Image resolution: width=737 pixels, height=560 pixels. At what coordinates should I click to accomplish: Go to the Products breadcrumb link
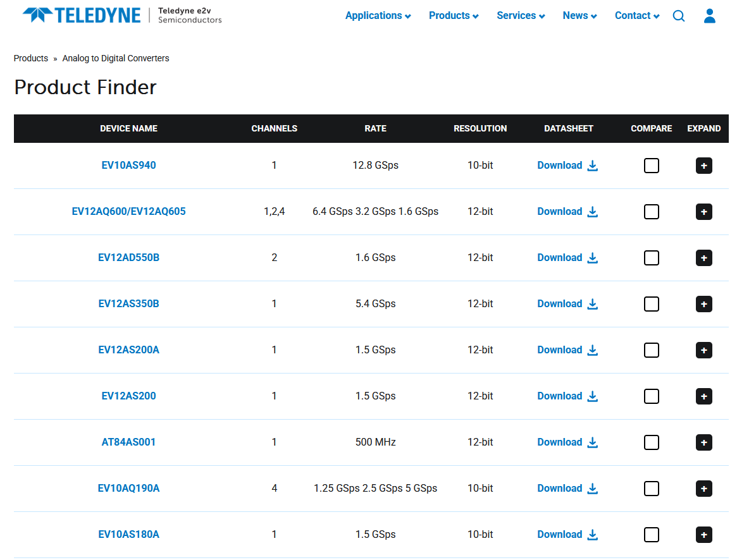point(30,58)
